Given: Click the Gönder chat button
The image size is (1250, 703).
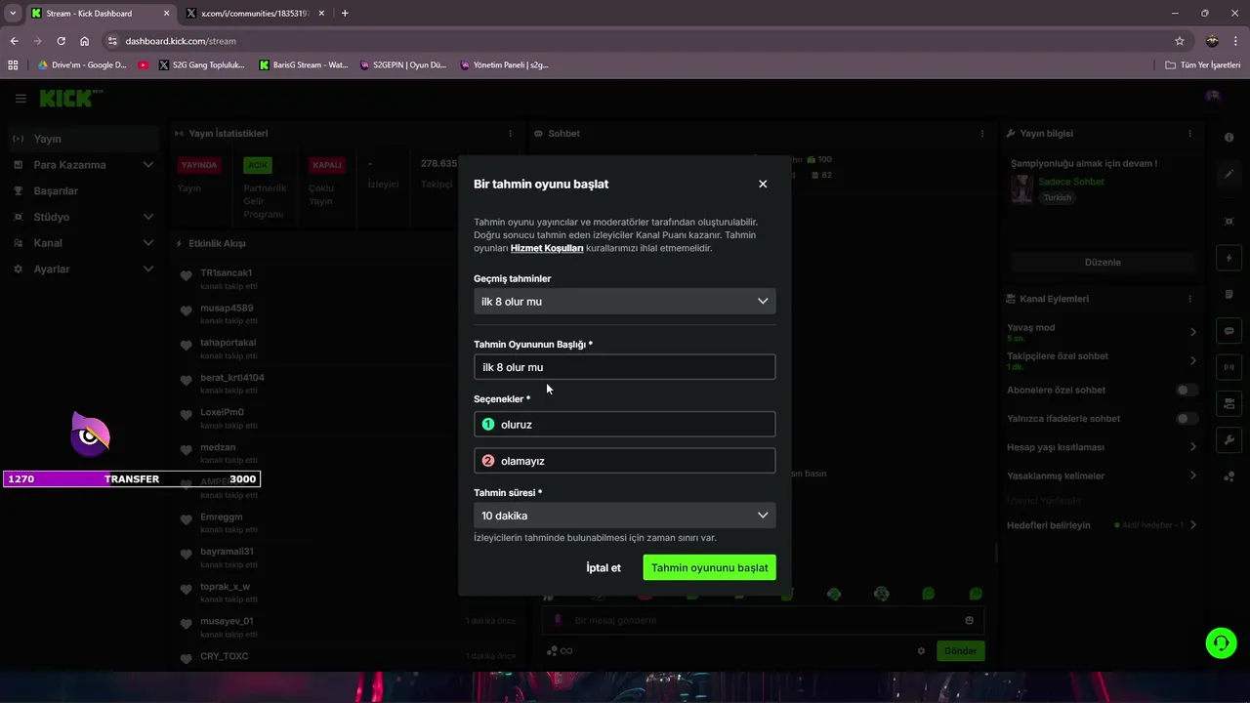Looking at the screenshot, I should pos(960,650).
